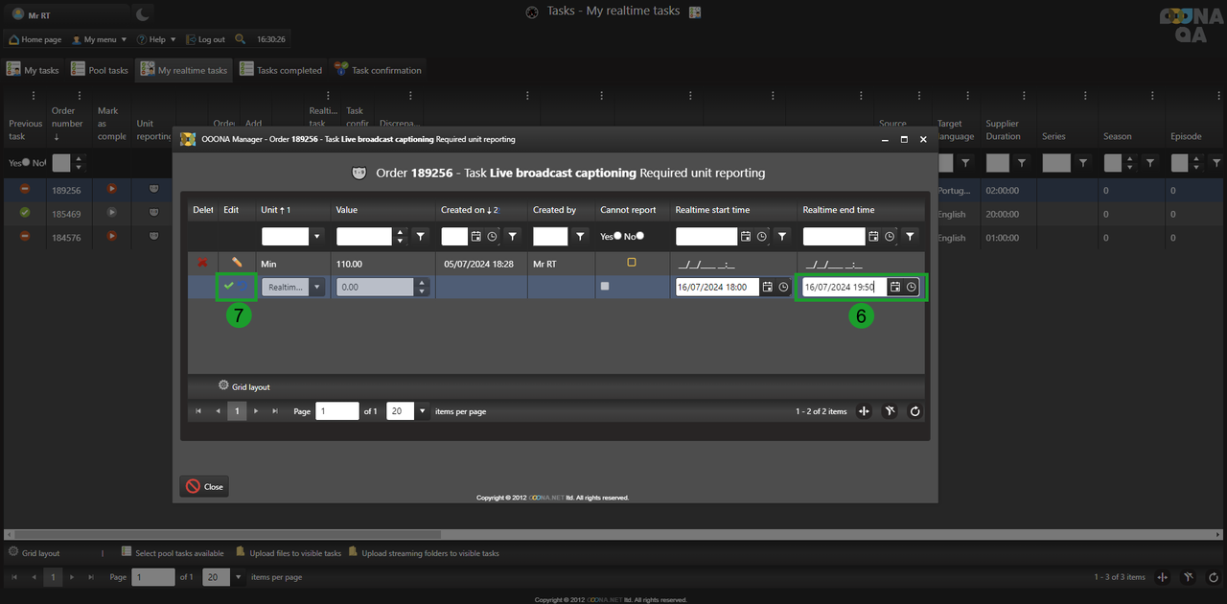Screen dimensions: 1227x604
Task: Select No radio in Cannot report filter
Action: point(639,236)
